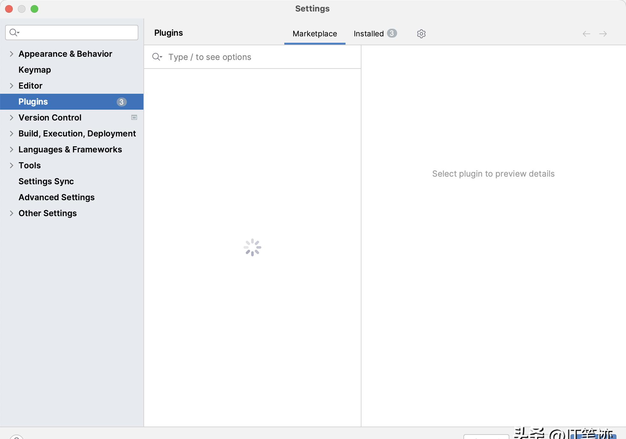The width and height of the screenshot is (626, 439).
Task: Open Settings Sync page
Action: [x=72, y=181]
